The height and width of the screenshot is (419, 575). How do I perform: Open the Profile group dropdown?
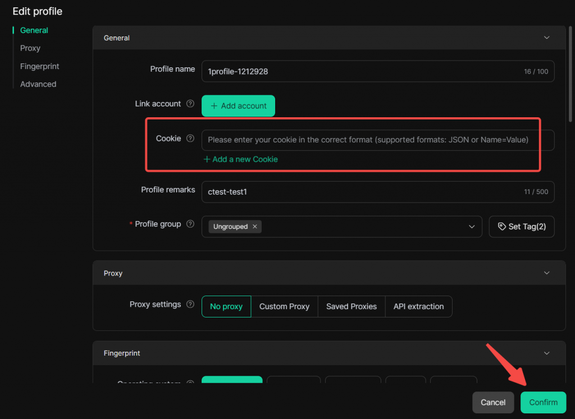point(471,227)
